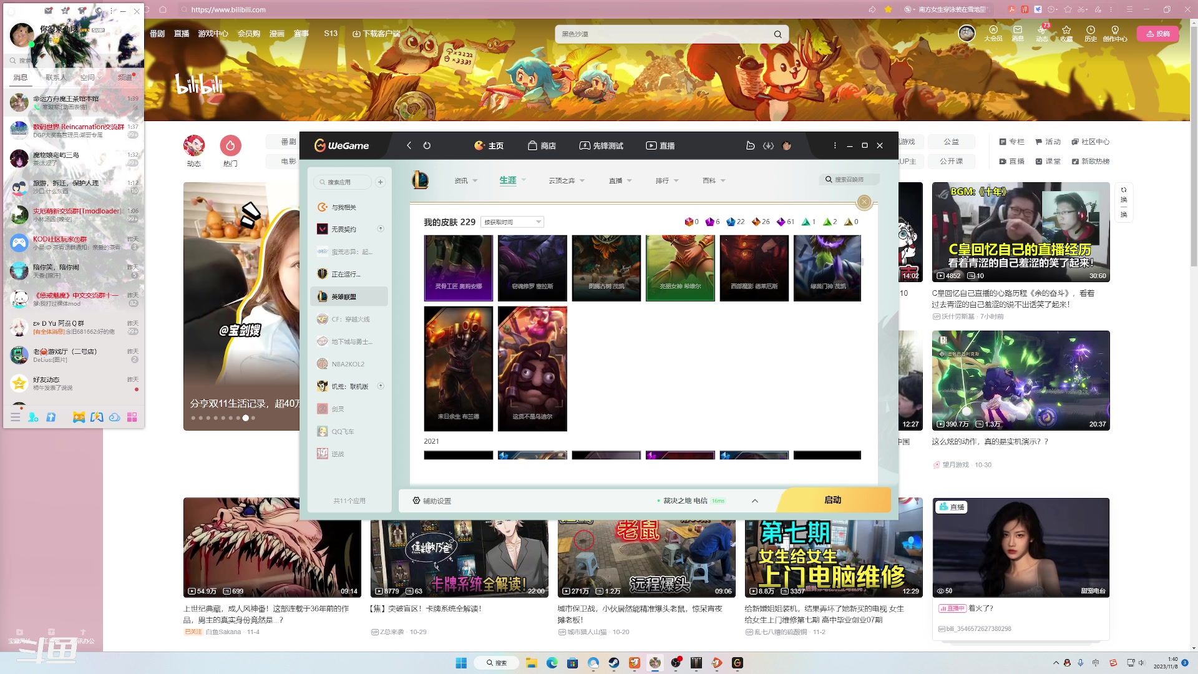The height and width of the screenshot is (674, 1198).
Task: Open bilibili 历史 history icon
Action: tap(1091, 33)
